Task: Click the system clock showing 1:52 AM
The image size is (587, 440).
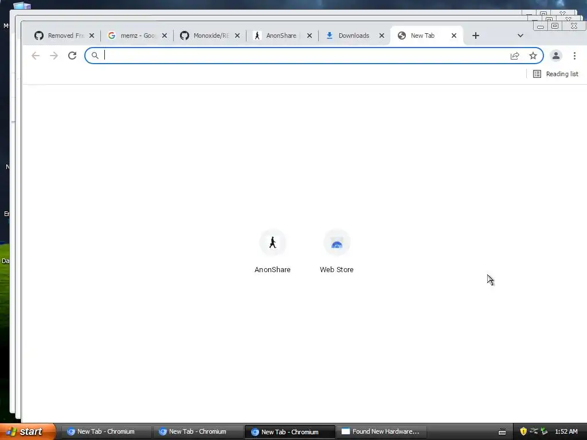Action: pos(566,431)
